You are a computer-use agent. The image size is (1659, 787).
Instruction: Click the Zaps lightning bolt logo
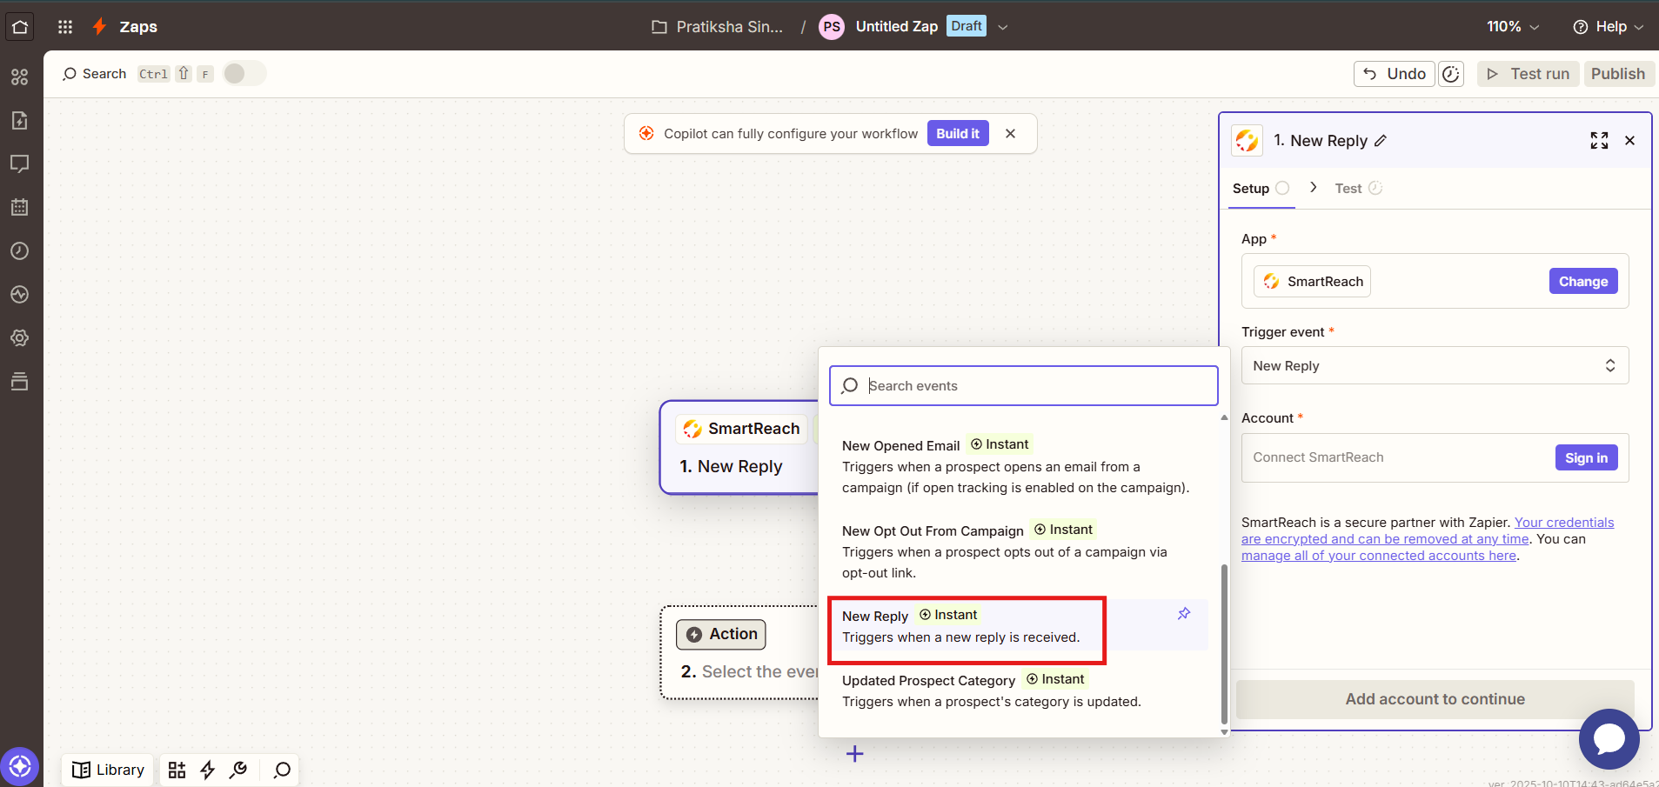100,27
